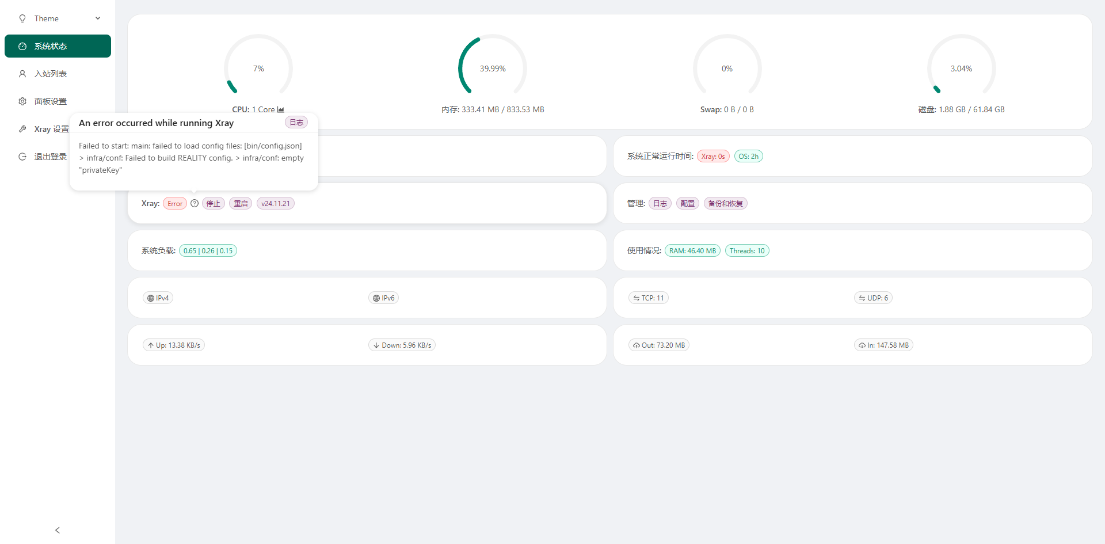1105x544 pixels.
Task: Click the 入站列表 user icon
Action: (x=22, y=74)
